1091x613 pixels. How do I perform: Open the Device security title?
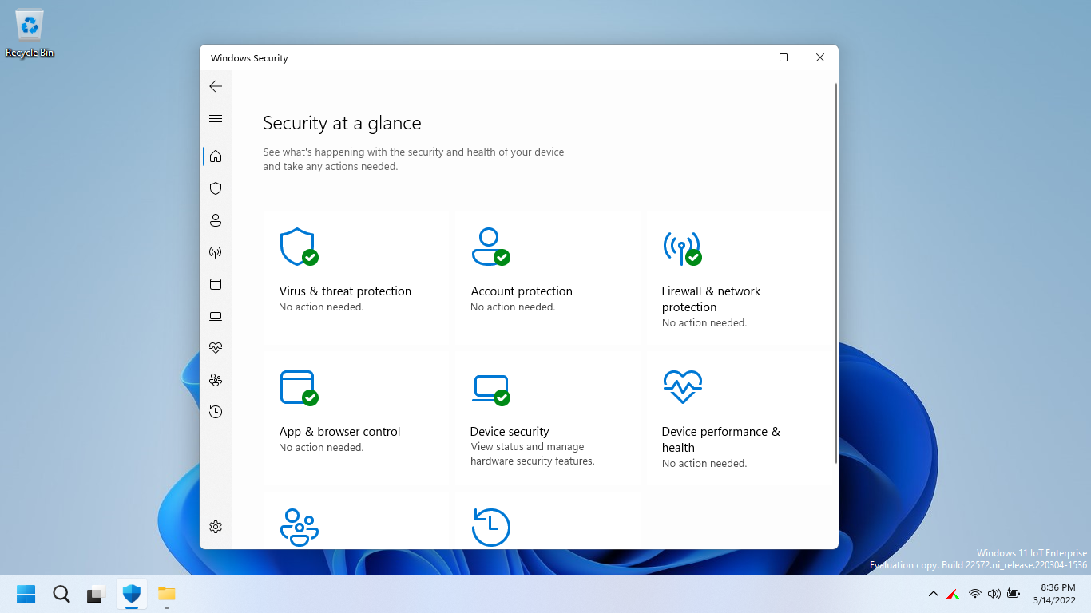[510, 432]
